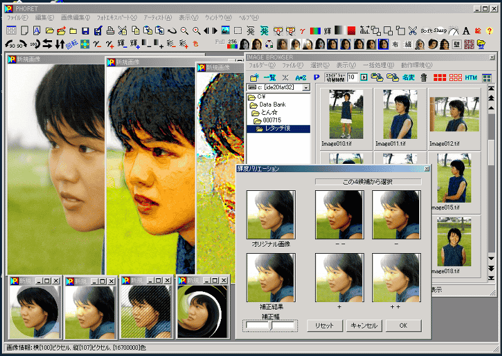
Task: Click the キャンセル button
Action: point(364,326)
